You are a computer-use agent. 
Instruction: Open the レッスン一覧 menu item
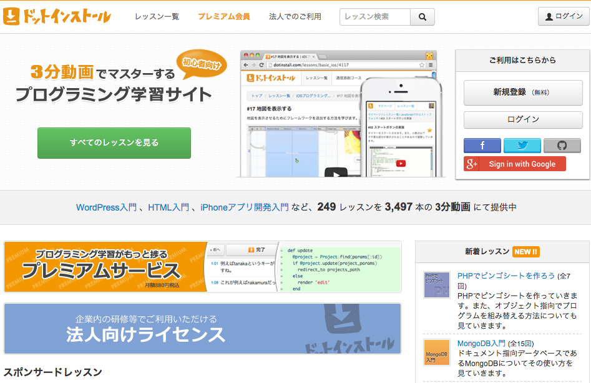click(x=157, y=17)
